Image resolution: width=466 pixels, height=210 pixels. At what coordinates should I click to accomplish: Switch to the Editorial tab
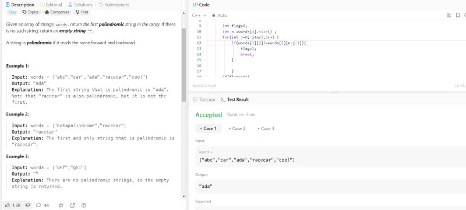coord(51,5)
